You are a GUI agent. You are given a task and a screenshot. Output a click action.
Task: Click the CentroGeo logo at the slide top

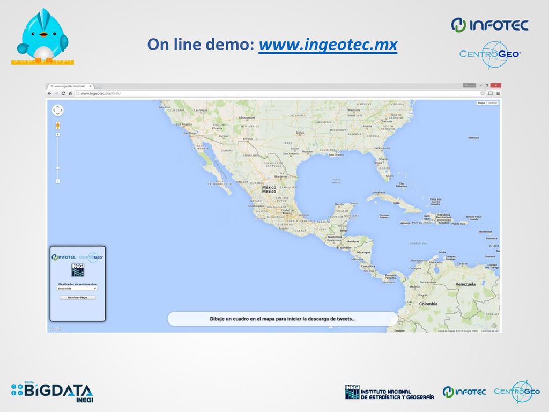click(x=490, y=54)
